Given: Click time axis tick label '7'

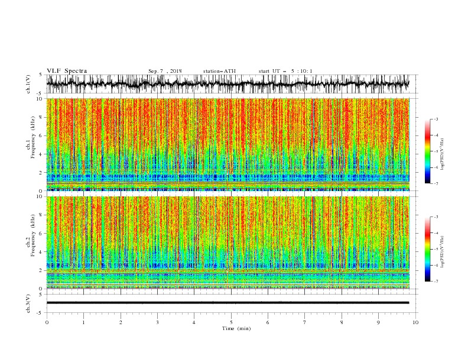Looking at the screenshot, I should coord(305,322).
